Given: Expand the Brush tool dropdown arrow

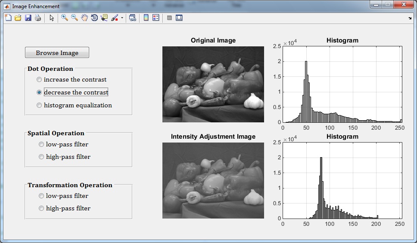Looking at the screenshot, I should (x=122, y=18).
